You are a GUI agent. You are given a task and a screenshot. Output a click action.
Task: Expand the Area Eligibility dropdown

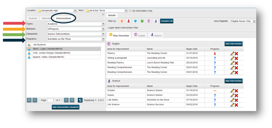[254, 21]
